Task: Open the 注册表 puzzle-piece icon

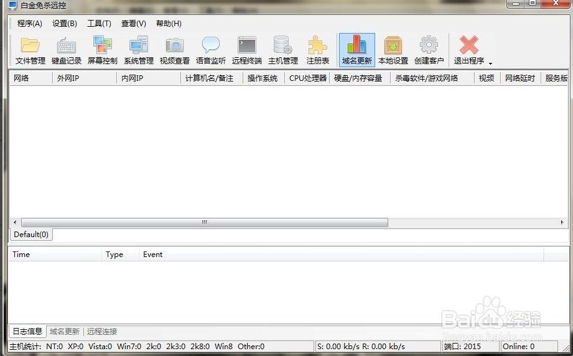Action: [x=317, y=50]
